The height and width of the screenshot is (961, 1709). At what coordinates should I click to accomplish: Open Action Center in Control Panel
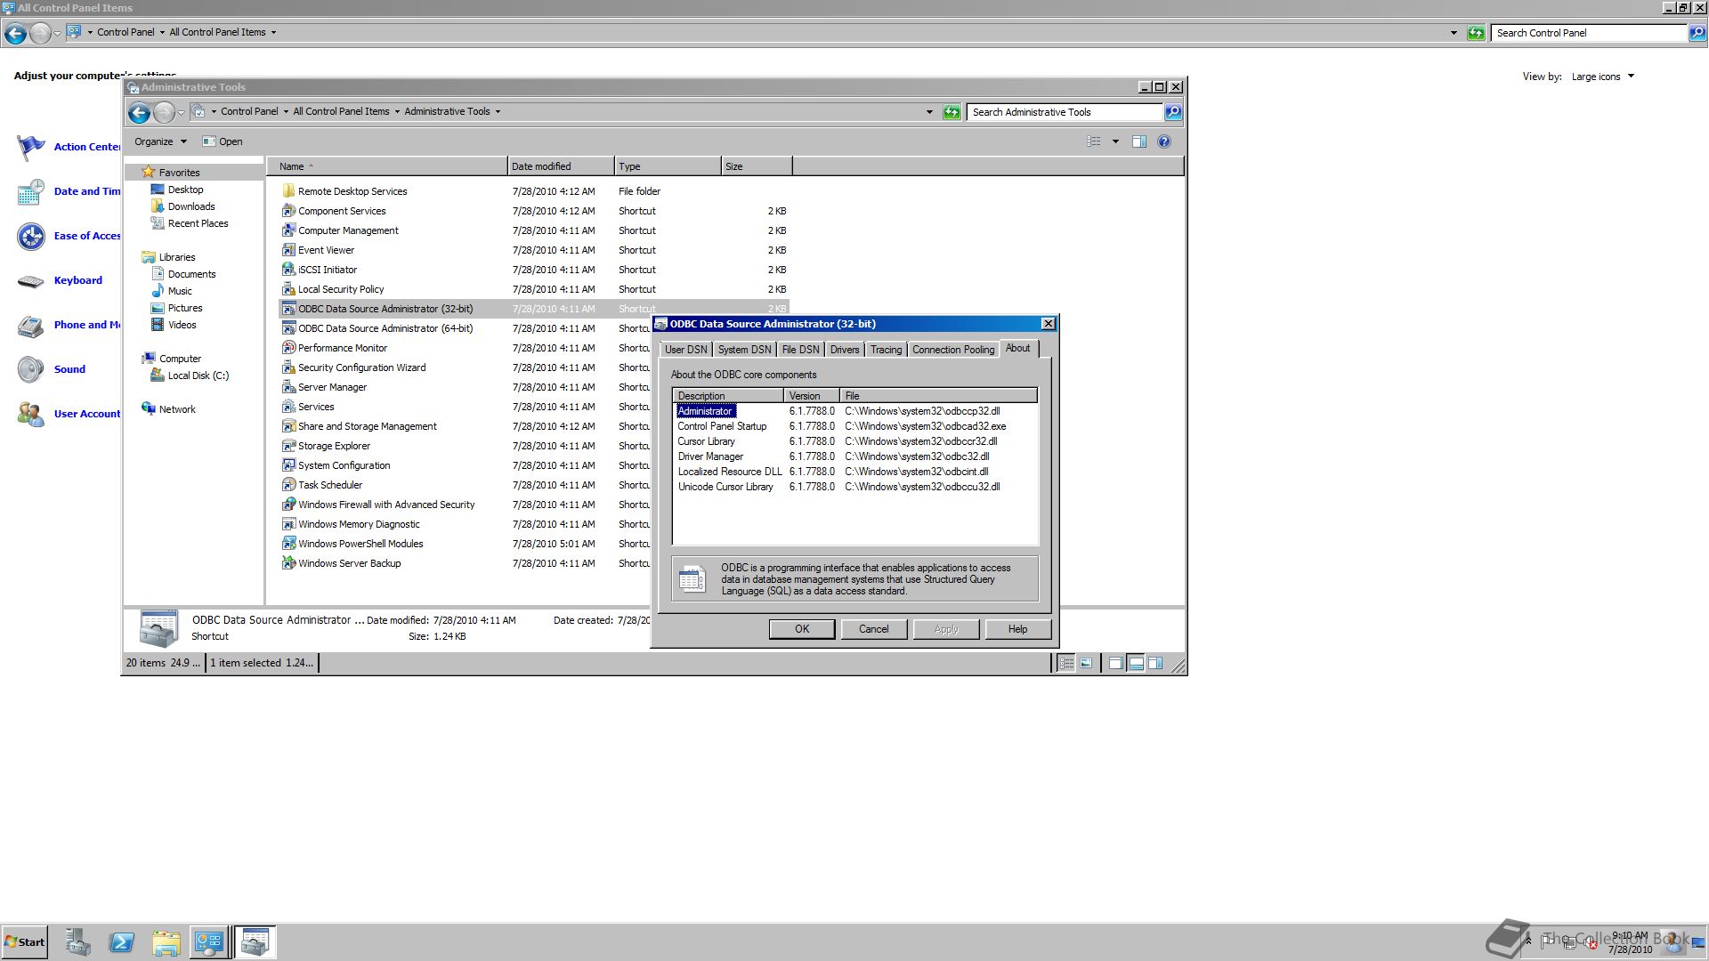click(69, 147)
